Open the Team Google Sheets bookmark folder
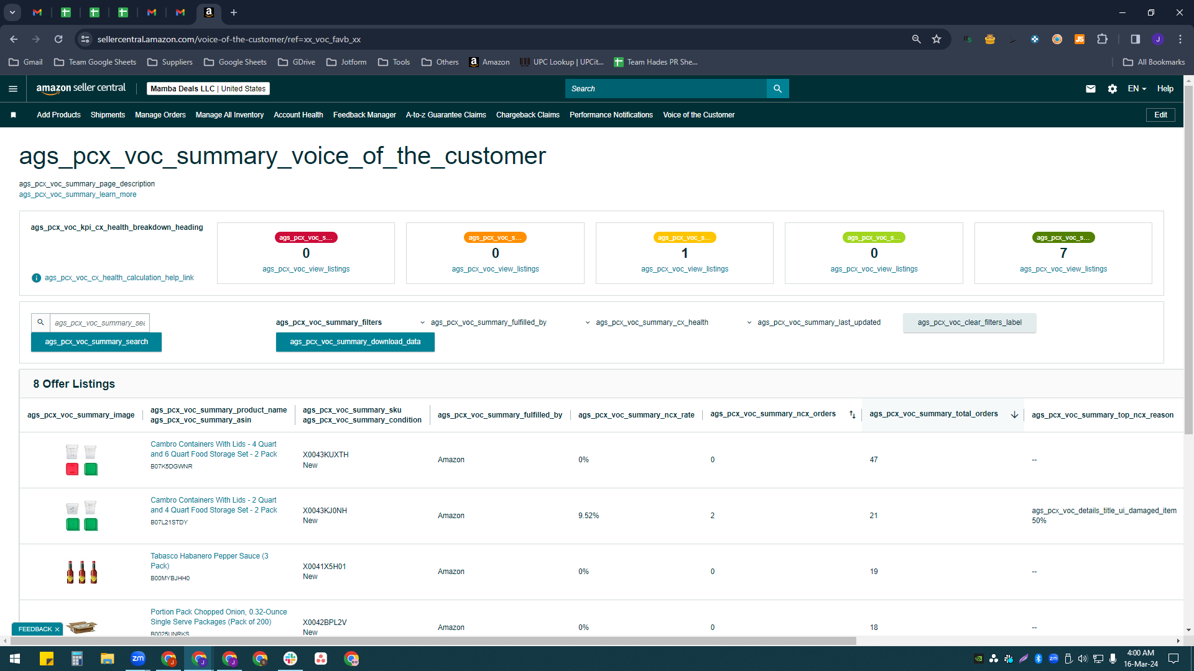The height and width of the screenshot is (671, 1194). [x=95, y=62]
